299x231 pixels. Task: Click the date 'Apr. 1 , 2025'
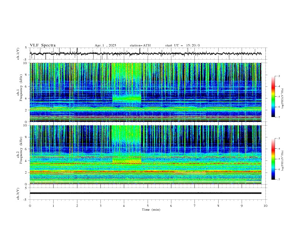coord(105,45)
